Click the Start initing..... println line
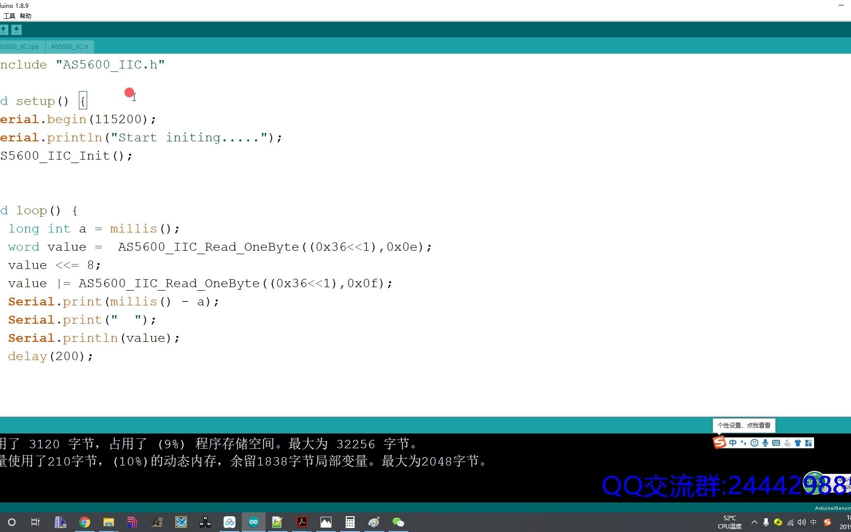851x532 pixels. (141, 137)
